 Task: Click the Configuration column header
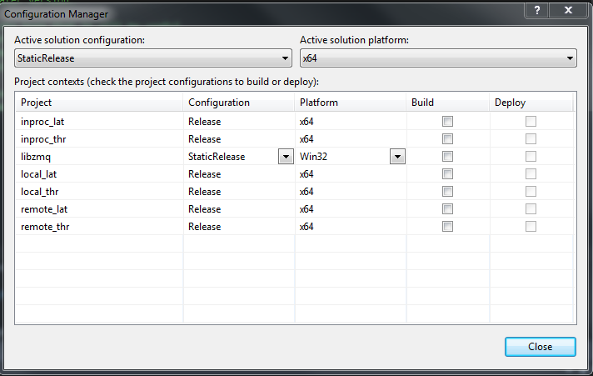pyautogui.click(x=238, y=103)
